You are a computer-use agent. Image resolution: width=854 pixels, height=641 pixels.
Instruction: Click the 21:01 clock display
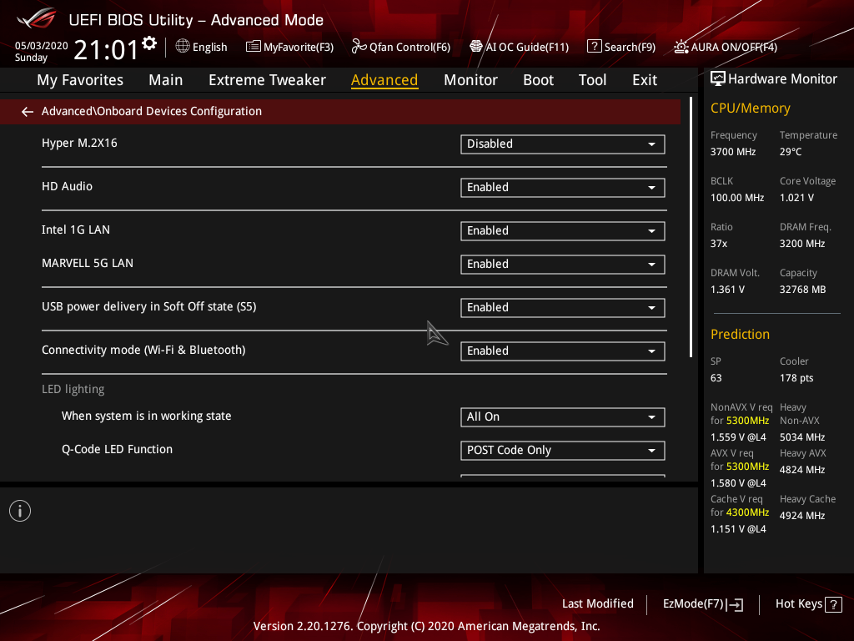pyautogui.click(x=106, y=50)
